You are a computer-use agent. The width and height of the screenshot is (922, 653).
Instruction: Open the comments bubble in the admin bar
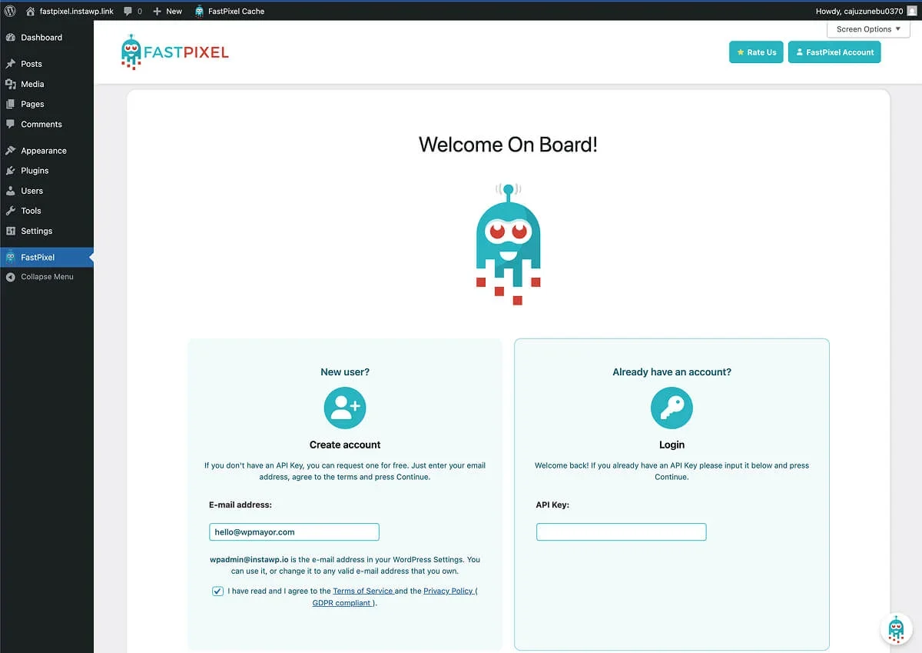[x=132, y=11]
